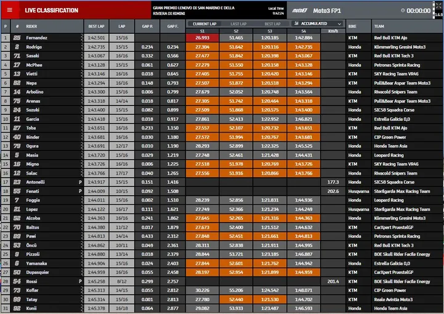Click the dotted handle on Garcia's row
The image size is (444, 314).
click(82, 119)
